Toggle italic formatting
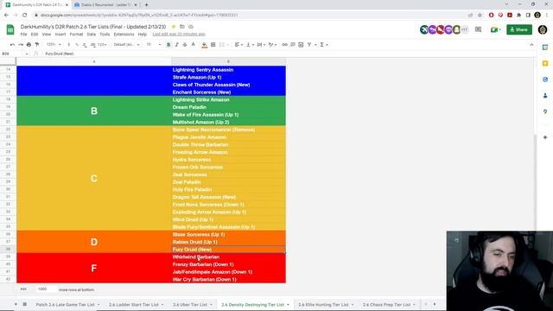 pyautogui.click(x=176, y=45)
